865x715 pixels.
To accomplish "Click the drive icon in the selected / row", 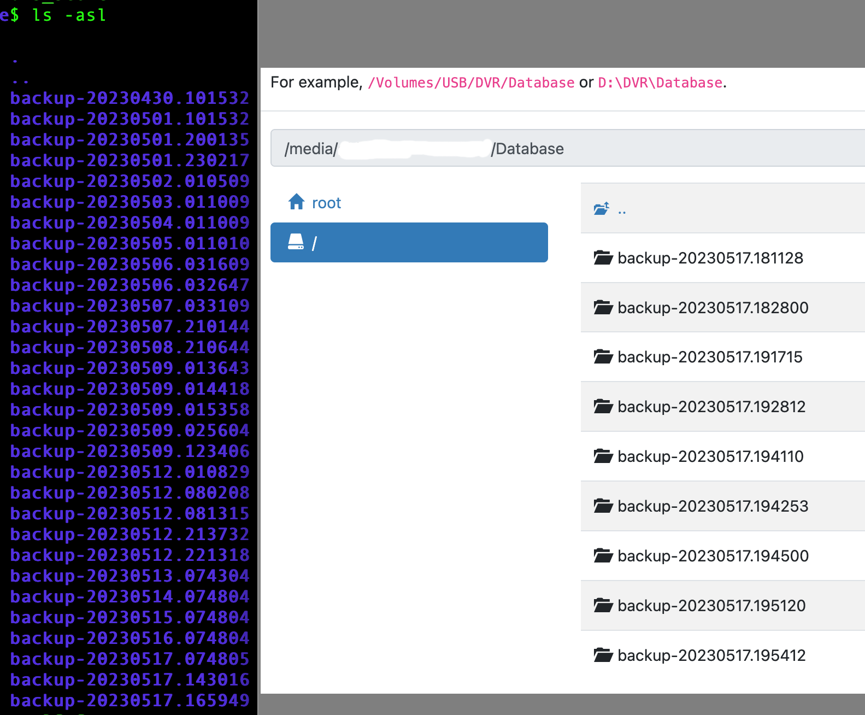I will (296, 242).
